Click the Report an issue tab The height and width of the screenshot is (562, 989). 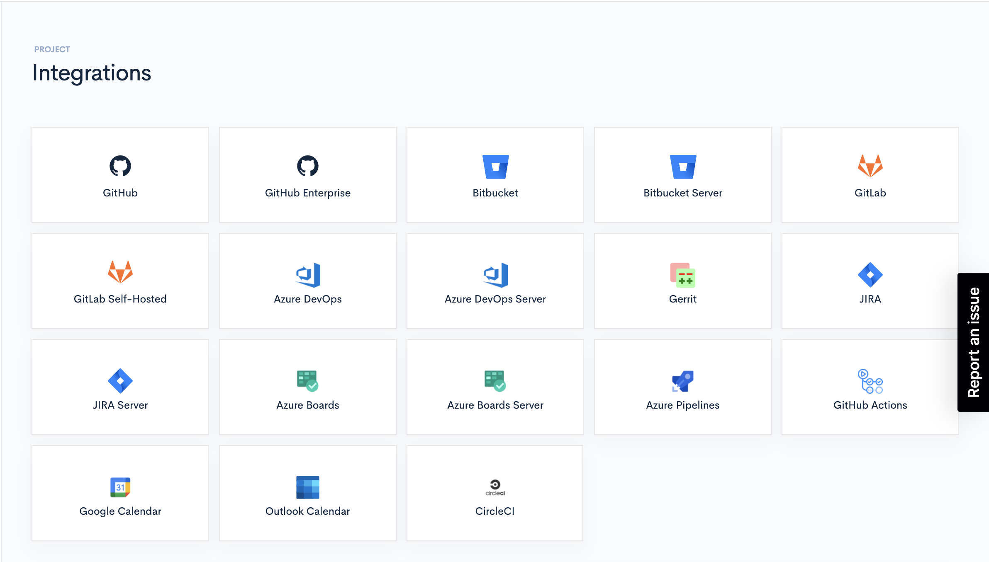click(973, 342)
